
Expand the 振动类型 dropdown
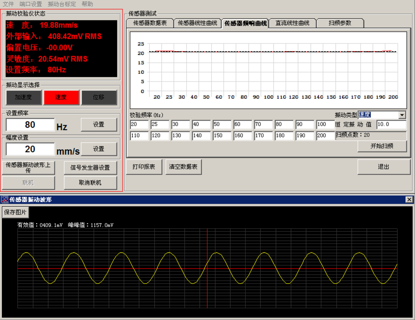(x=402, y=115)
